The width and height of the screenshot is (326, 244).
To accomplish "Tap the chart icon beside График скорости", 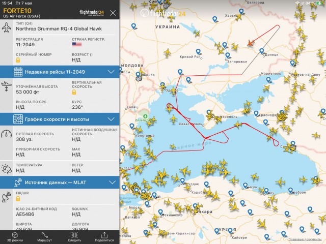I will tap(18, 119).
